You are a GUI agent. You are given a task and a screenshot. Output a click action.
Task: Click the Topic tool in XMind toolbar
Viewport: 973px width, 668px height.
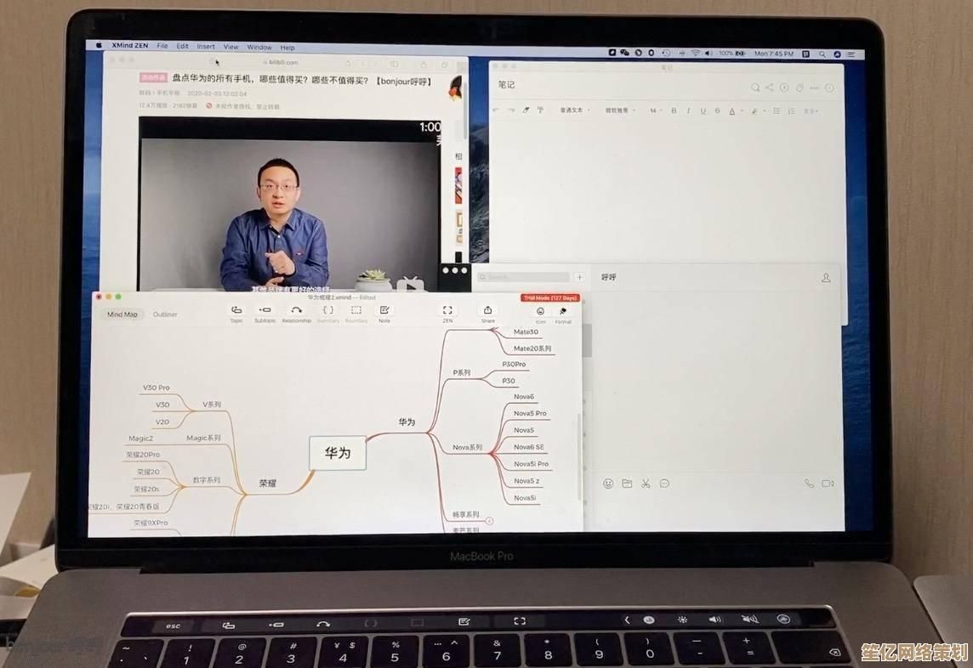(236, 314)
